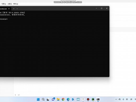
Task: Open the 拼 IME mode indicator
Action: click(131, 99)
